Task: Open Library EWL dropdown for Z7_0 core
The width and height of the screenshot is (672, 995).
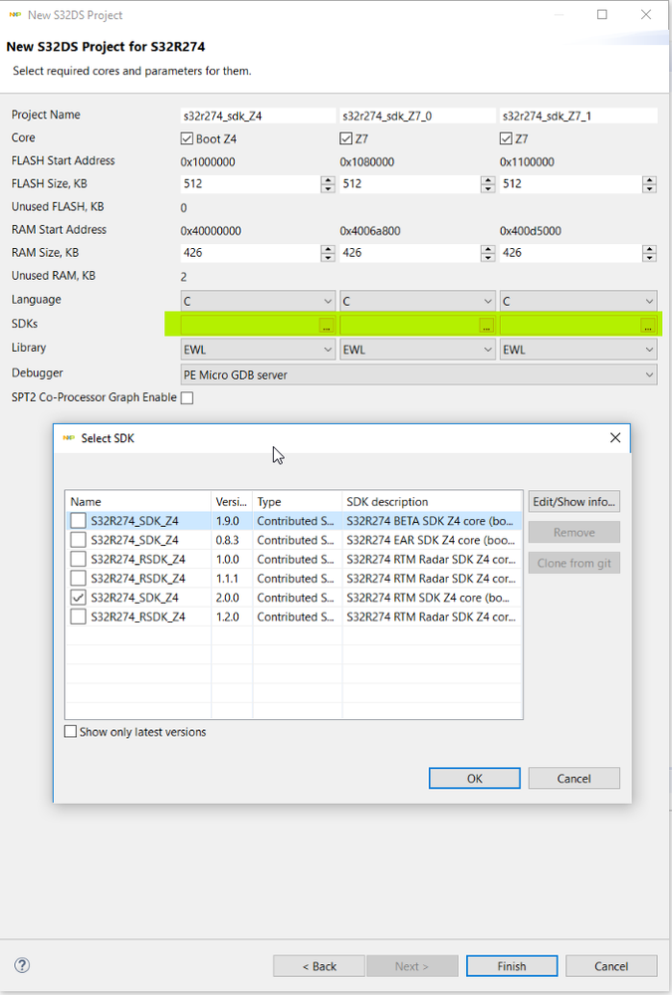Action: (417, 349)
